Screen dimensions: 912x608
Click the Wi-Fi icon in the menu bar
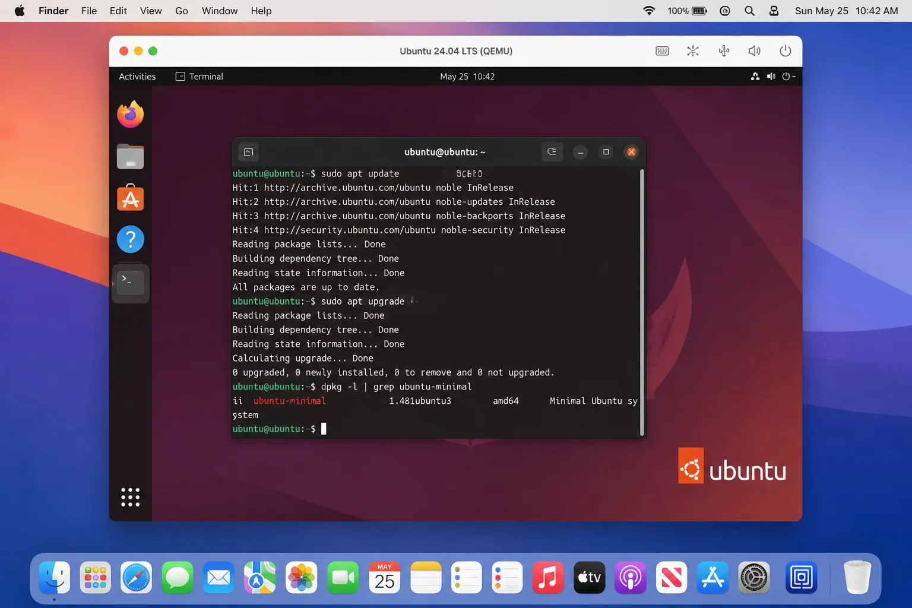point(649,11)
